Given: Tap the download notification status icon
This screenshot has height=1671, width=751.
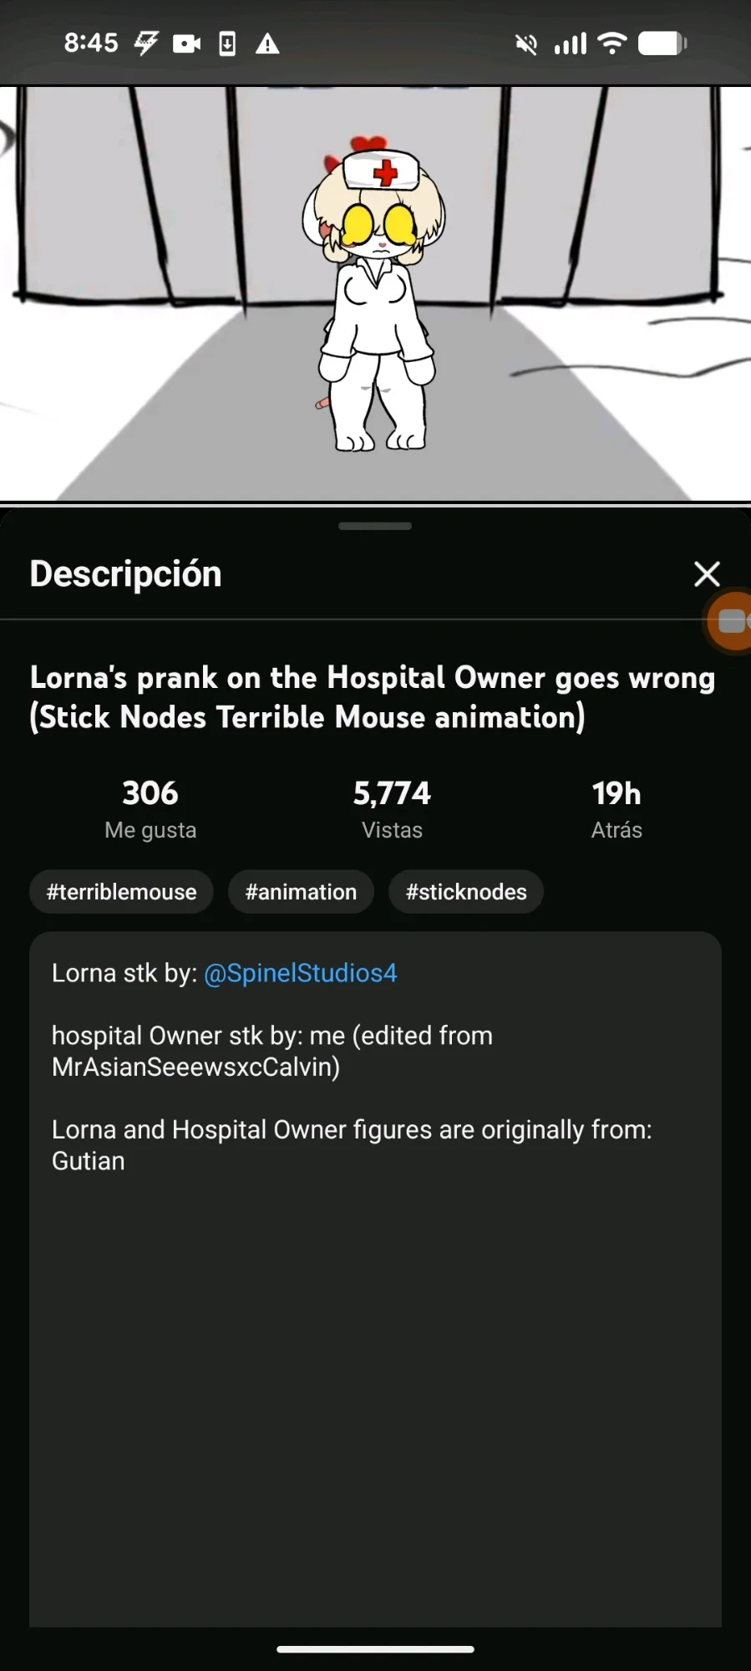Looking at the screenshot, I should (227, 43).
